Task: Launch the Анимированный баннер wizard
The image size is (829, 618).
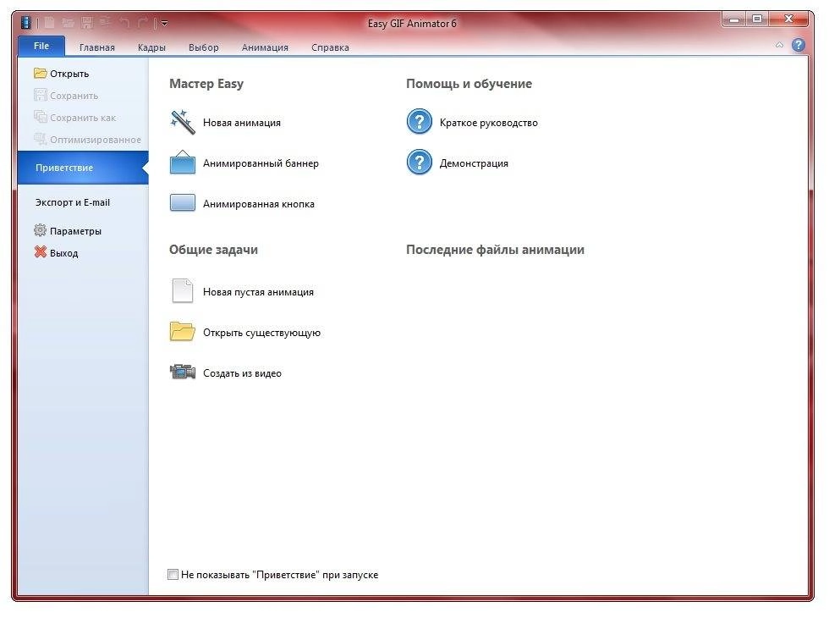Action: [244, 163]
